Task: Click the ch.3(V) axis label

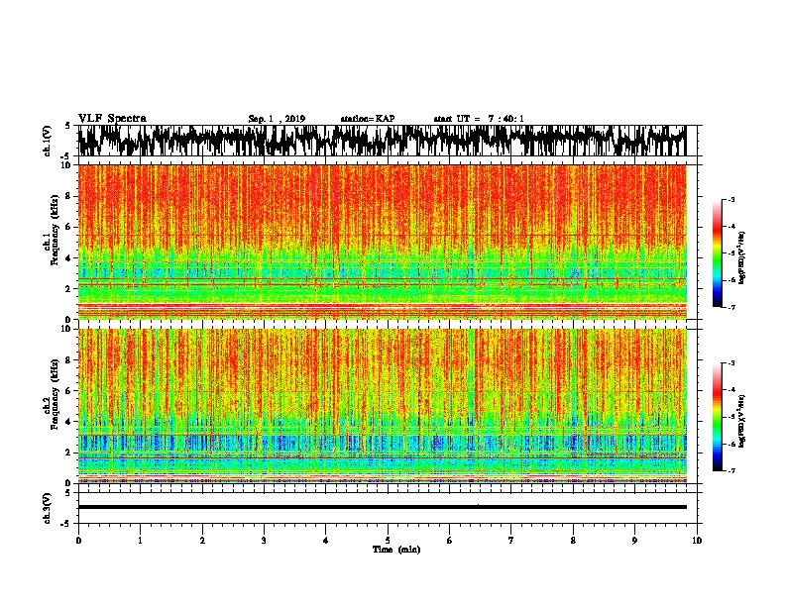Action: pyautogui.click(x=48, y=508)
